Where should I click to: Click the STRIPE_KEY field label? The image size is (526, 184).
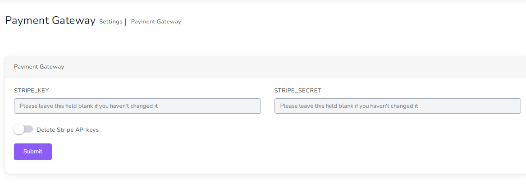(32, 91)
